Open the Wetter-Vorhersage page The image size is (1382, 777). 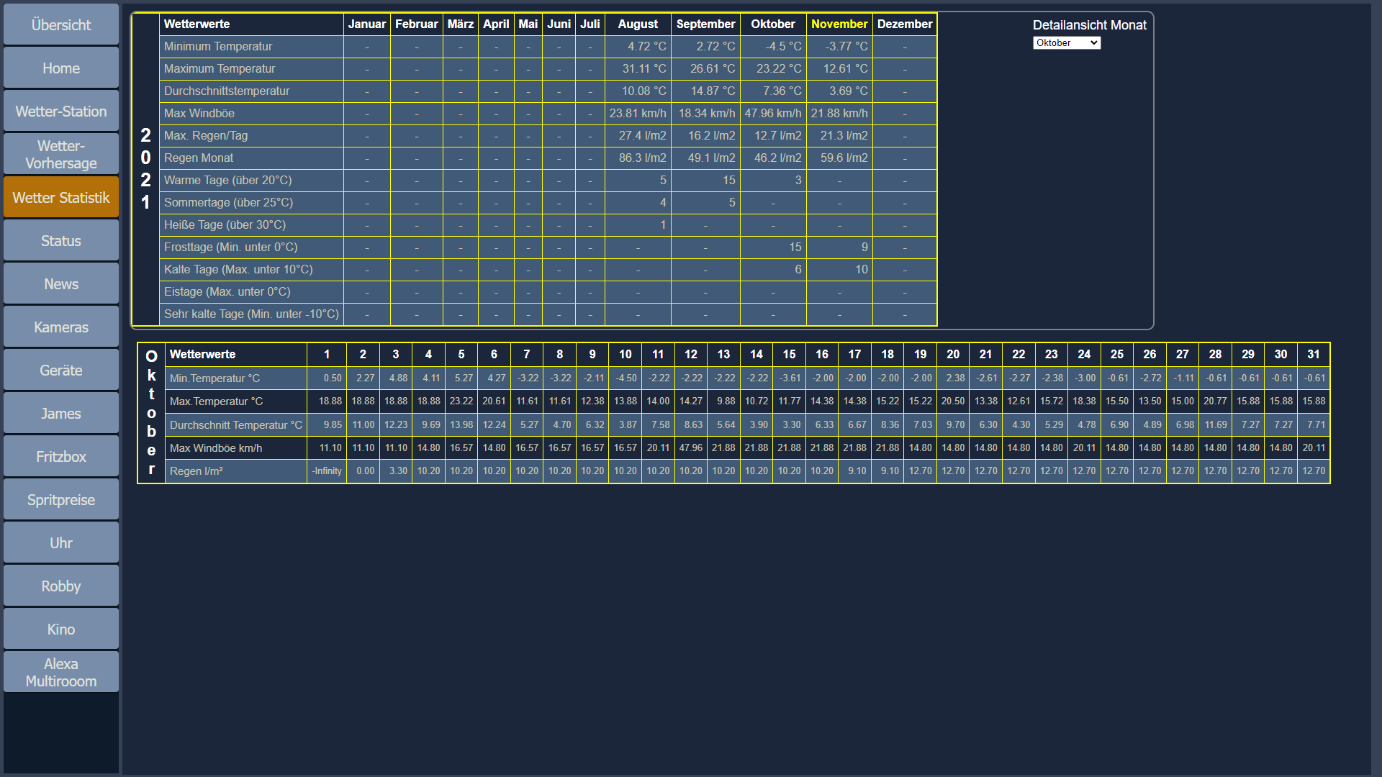pos(61,155)
